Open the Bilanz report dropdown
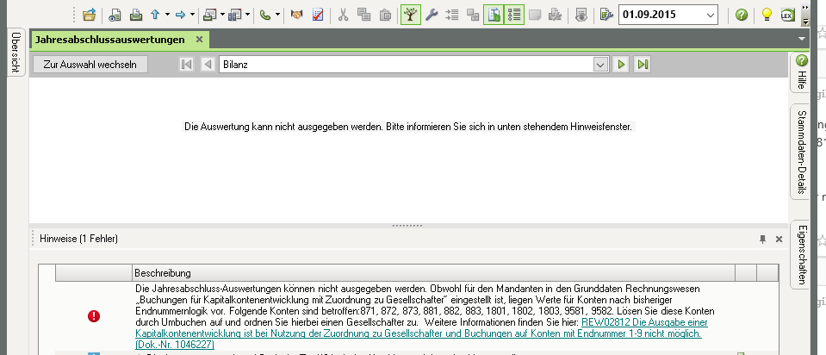 600,65
